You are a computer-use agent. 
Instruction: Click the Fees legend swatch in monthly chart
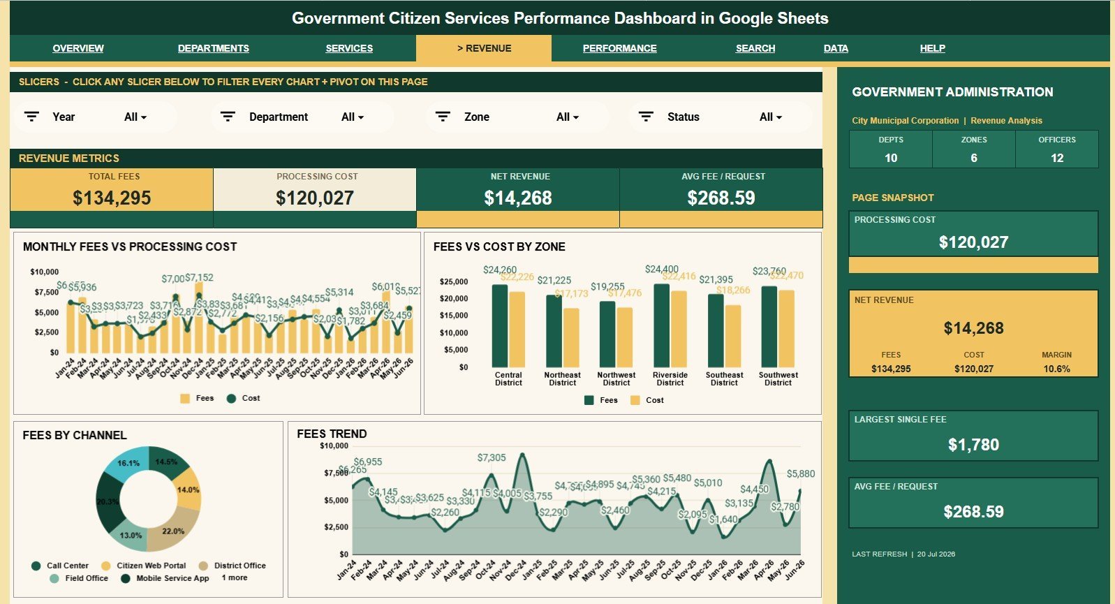point(185,399)
